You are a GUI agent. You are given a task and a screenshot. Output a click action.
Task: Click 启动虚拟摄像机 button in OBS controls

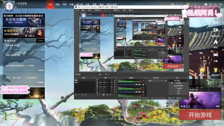point(179,86)
